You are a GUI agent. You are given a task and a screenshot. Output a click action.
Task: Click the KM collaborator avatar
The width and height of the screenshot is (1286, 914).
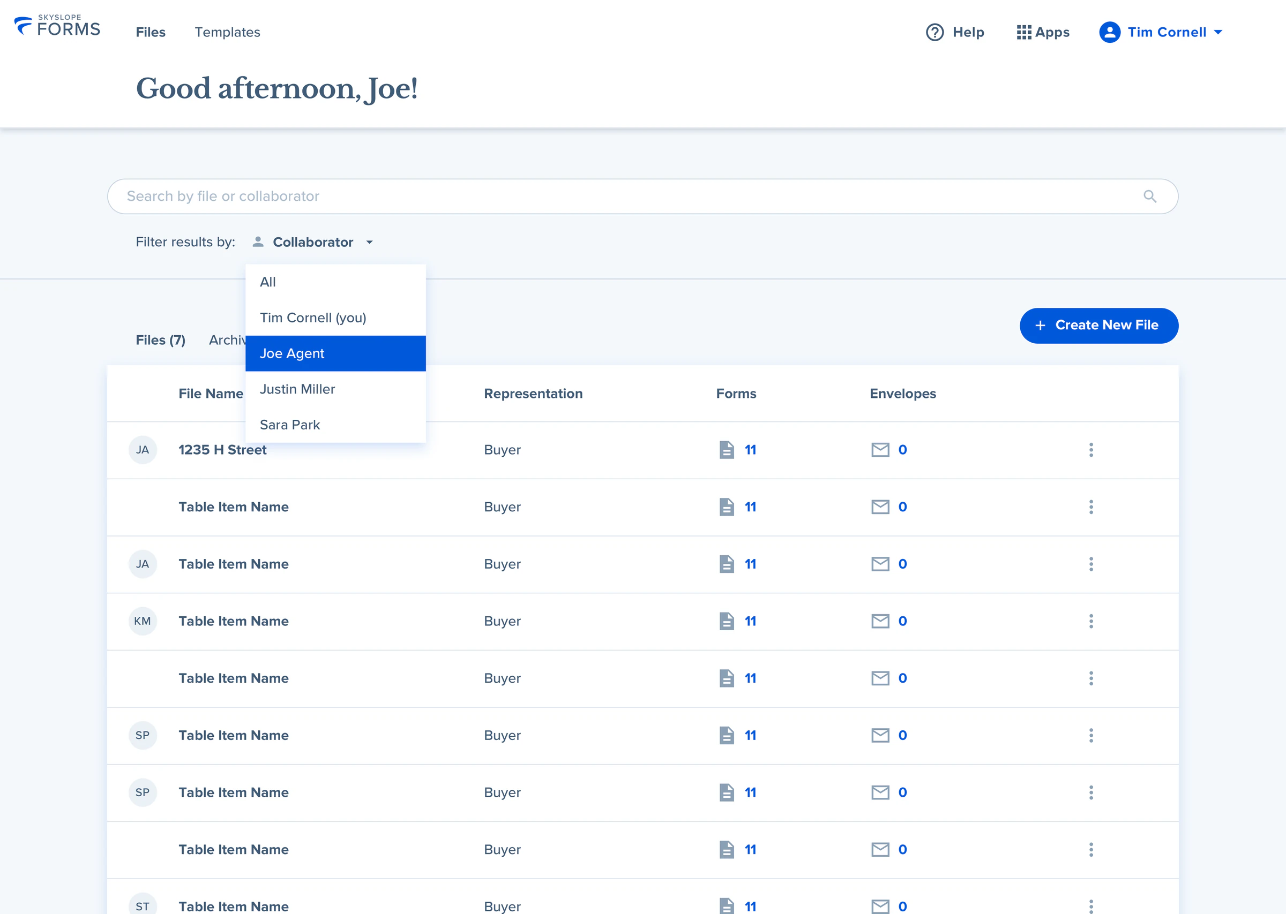click(143, 621)
